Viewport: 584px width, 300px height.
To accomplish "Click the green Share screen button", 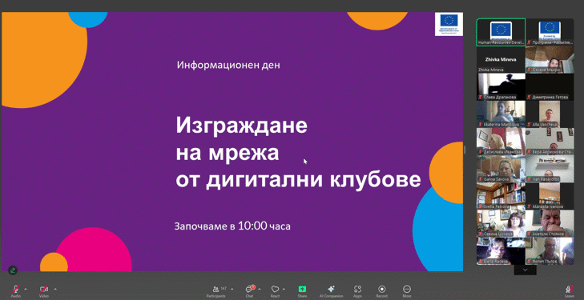I will (x=302, y=290).
